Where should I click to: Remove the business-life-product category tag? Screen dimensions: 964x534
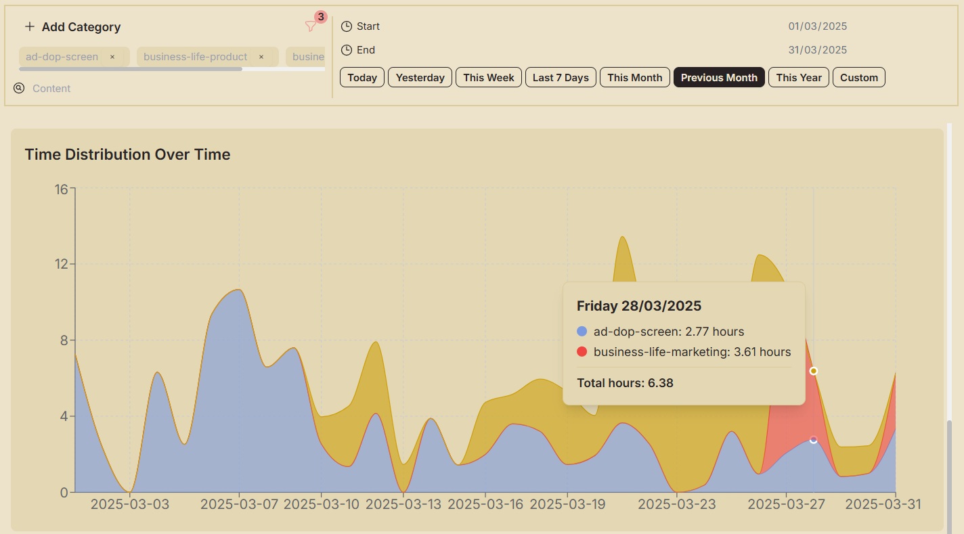261,57
